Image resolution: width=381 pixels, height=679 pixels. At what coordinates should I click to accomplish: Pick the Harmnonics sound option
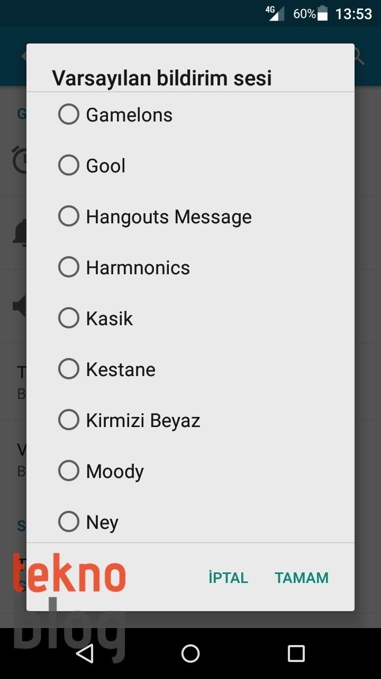point(69,267)
